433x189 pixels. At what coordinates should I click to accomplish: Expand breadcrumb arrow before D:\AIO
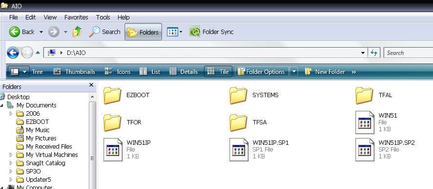(62, 53)
